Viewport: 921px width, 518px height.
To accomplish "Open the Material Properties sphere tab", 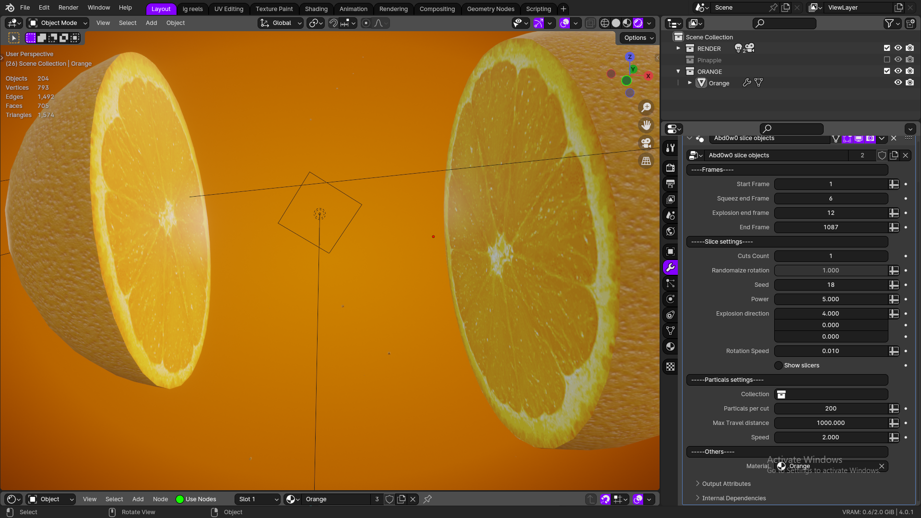I will click(x=670, y=346).
